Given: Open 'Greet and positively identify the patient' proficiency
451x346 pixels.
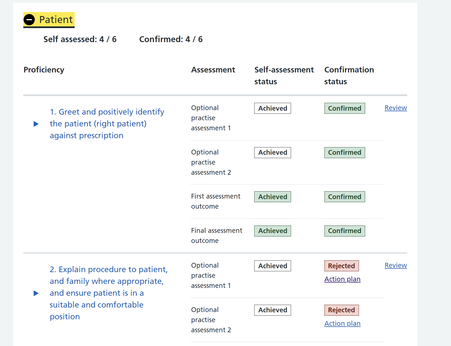Looking at the screenshot, I should pyautogui.click(x=107, y=124).
